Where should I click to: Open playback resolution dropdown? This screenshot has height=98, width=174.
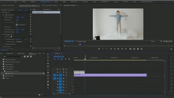(x=154, y=41)
